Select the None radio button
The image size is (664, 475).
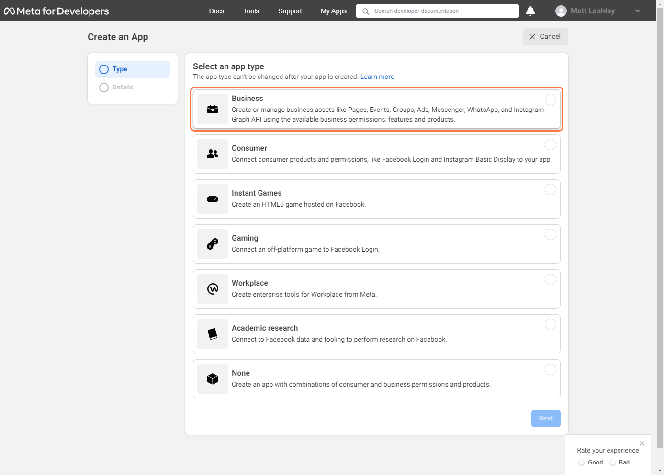551,369
